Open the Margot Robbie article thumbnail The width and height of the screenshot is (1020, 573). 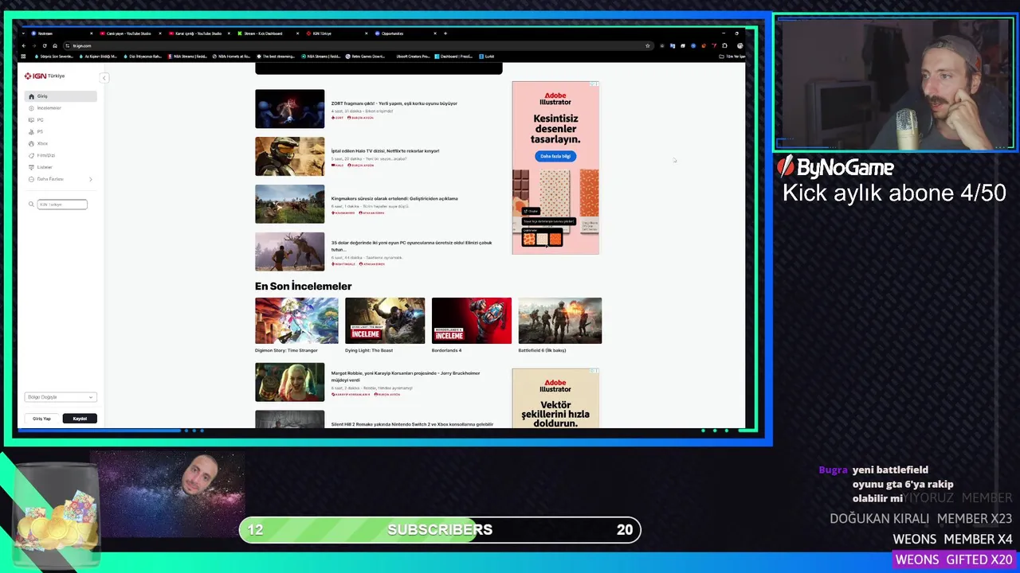[289, 382]
